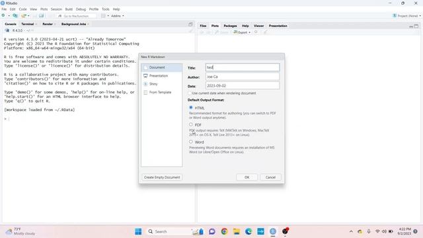
Task: Click the microphone icon in system tray
Action: pyautogui.click(x=369, y=231)
